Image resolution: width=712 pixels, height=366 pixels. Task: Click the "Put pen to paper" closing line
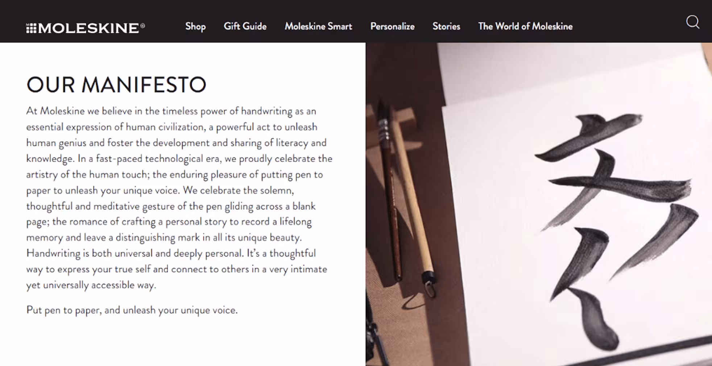point(132,310)
